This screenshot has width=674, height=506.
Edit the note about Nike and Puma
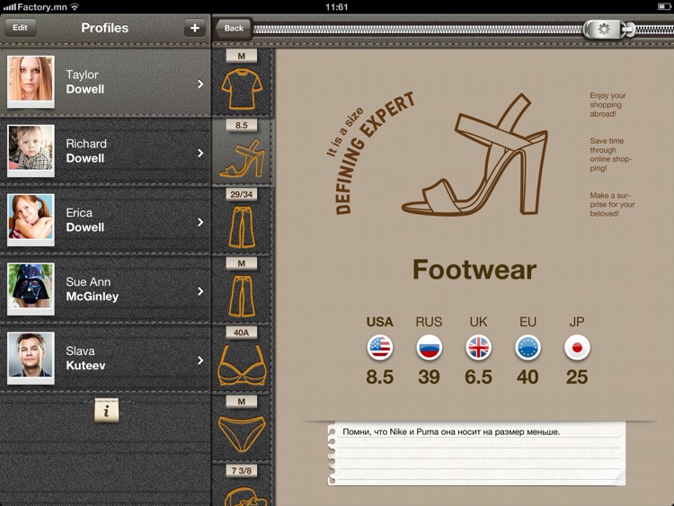pyautogui.click(x=476, y=454)
